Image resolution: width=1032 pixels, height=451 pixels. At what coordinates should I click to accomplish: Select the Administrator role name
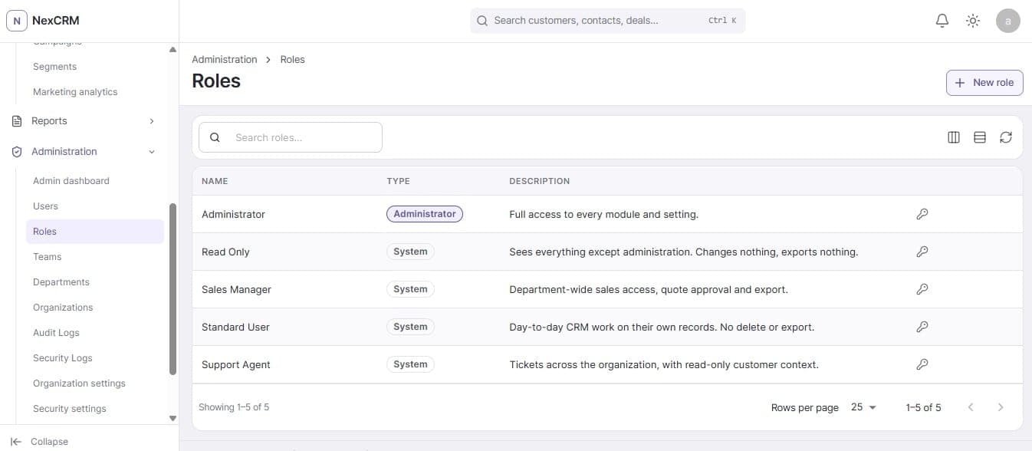coord(233,214)
